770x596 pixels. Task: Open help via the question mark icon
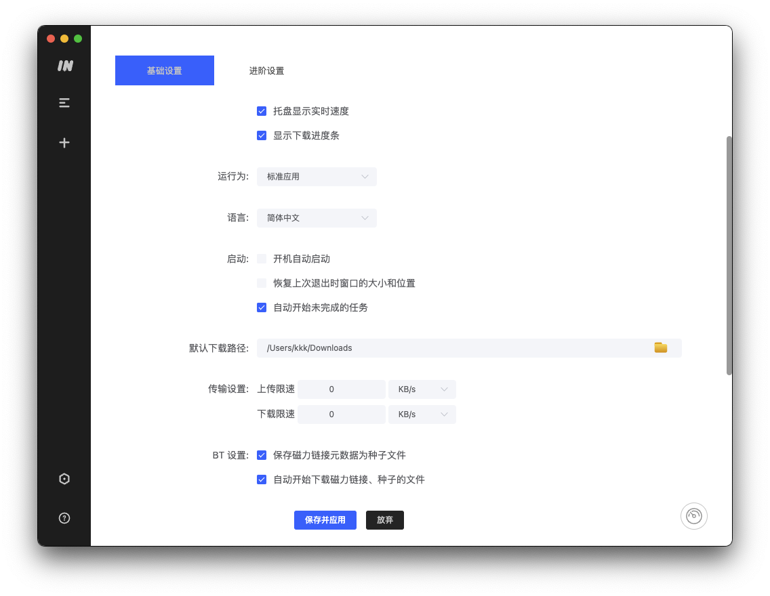click(x=64, y=518)
